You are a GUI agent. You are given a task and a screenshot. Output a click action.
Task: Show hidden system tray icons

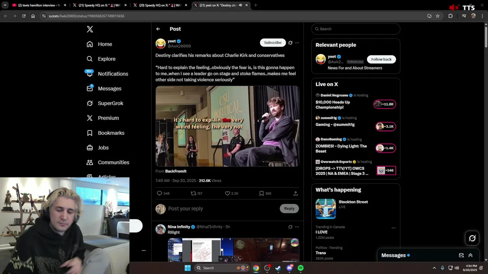pyautogui.click(x=434, y=268)
